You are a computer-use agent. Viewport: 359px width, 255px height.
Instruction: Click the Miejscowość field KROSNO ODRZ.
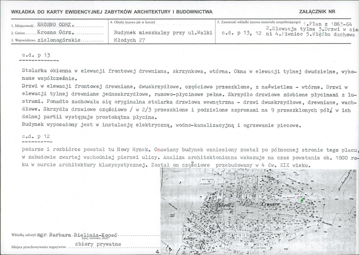point(55,25)
